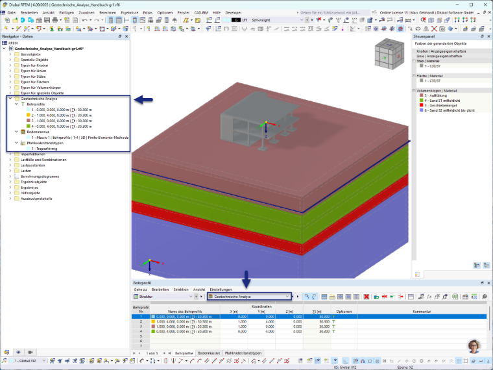Click the zoom-cancel magnifier icon in top toolbar
The width and height of the screenshot is (493, 370).
pos(424,20)
